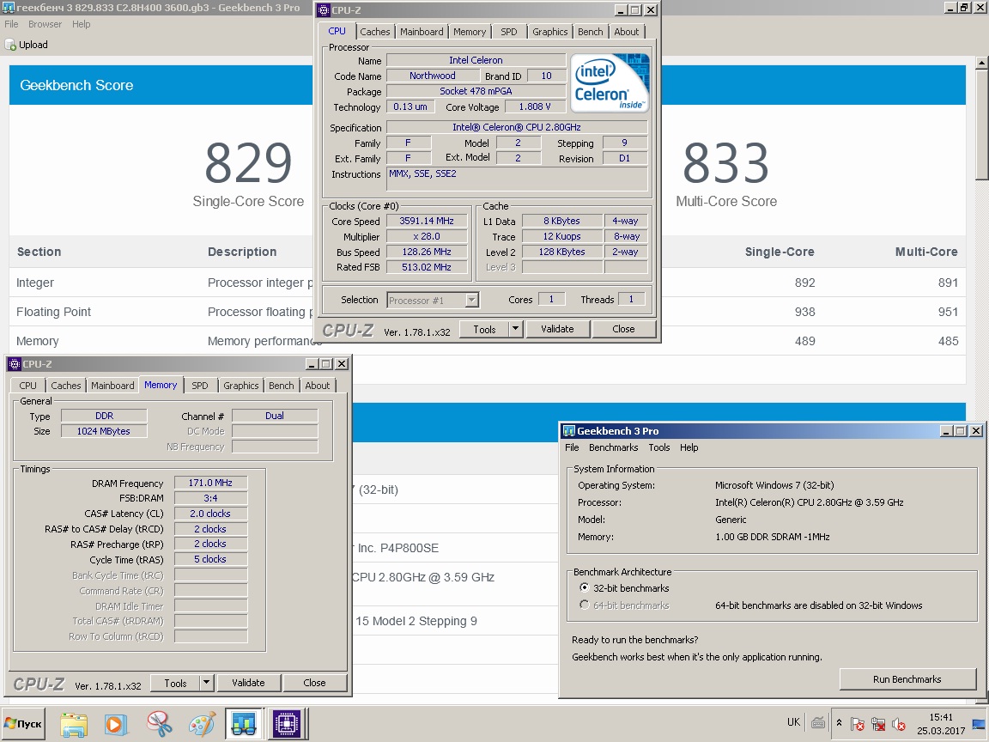This screenshot has height=742, width=989.
Task: Open About tab in top CPU-Z window
Action: coord(627,32)
